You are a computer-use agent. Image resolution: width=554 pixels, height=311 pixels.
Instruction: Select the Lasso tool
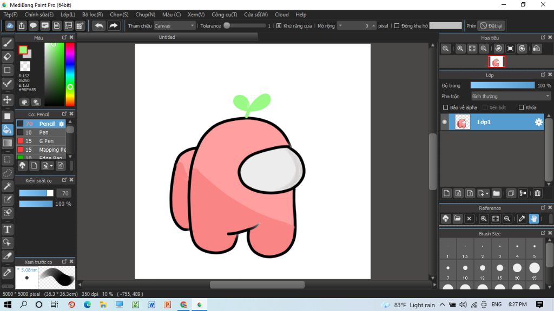coord(8,173)
